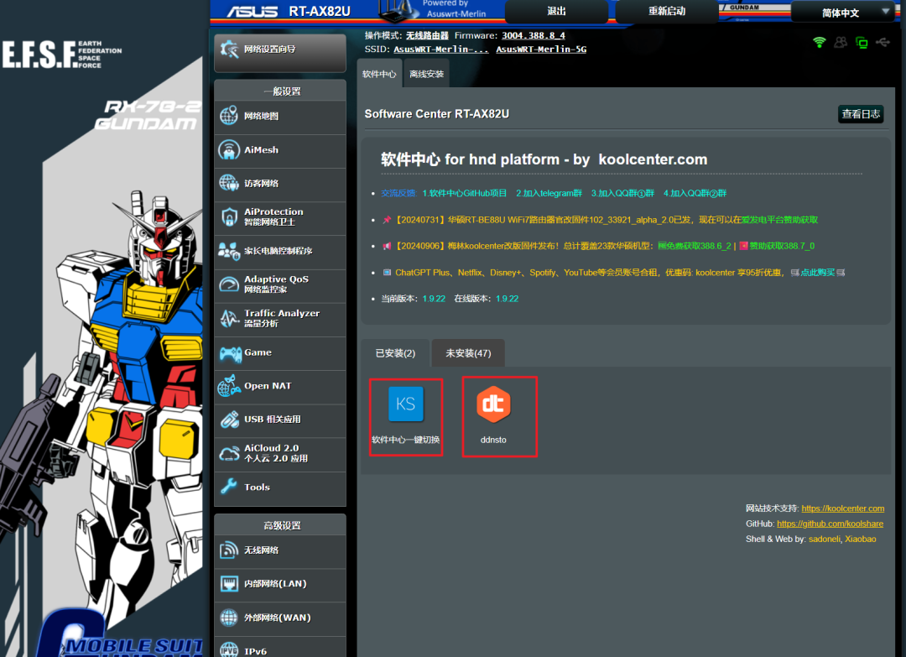
Task: Open the https://koolcenter.com link
Action: pyautogui.click(x=842, y=508)
